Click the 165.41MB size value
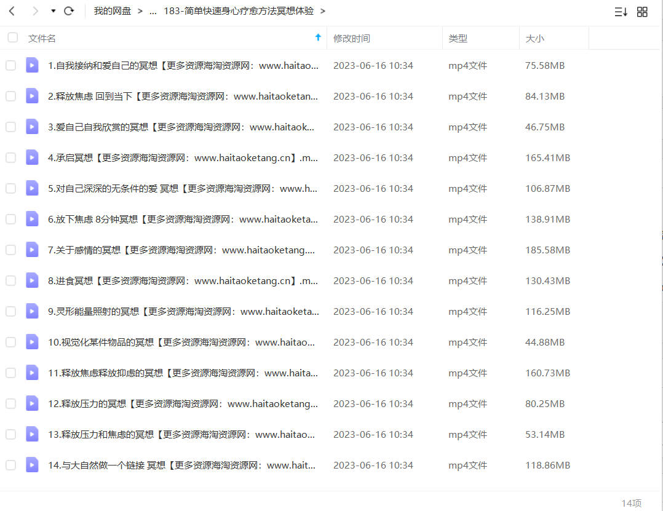Viewport: 663px width, 511px height. [547, 157]
